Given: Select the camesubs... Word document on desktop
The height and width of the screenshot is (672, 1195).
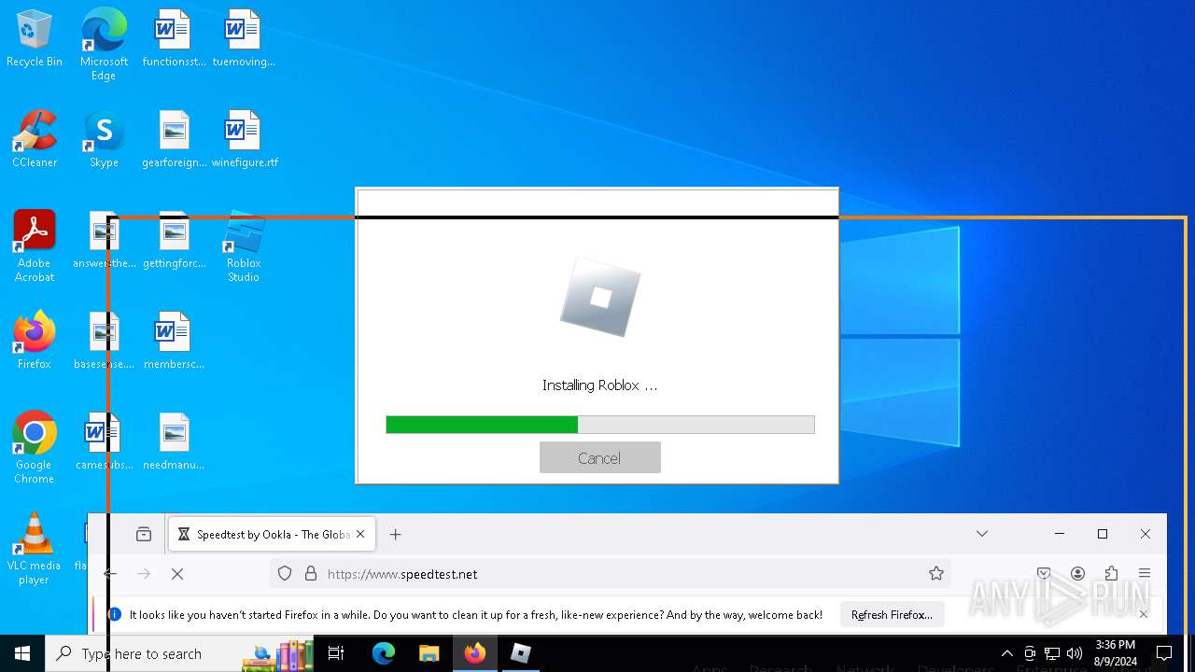Looking at the screenshot, I should (104, 442).
